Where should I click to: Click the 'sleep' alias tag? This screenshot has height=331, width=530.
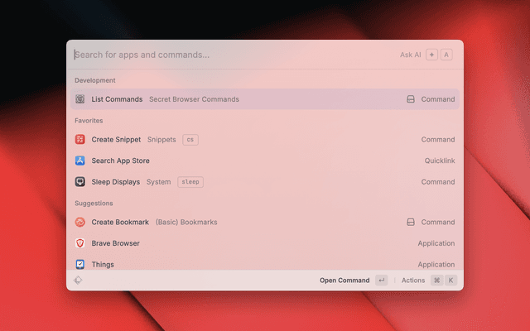tap(190, 182)
